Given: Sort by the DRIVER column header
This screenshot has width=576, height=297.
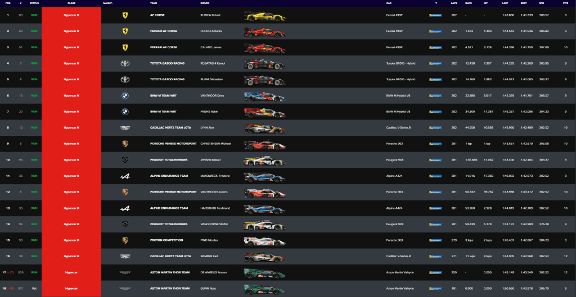Looking at the screenshot, I should click(205, 3).
